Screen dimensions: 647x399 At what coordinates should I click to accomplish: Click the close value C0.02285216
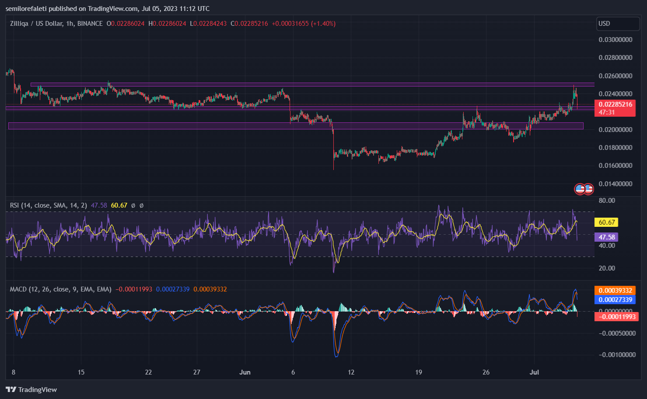click(249, 24)
